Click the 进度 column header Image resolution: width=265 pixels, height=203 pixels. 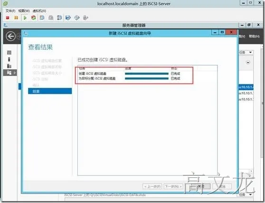click(128, 68)
